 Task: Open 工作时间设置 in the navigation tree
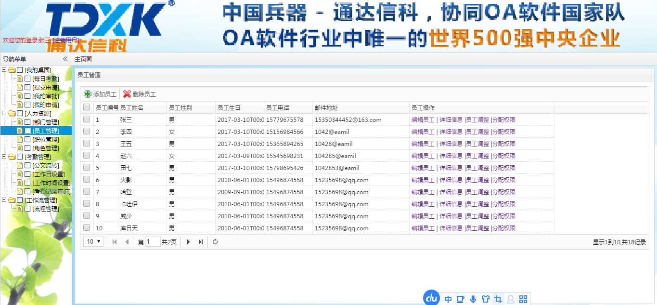52,183
